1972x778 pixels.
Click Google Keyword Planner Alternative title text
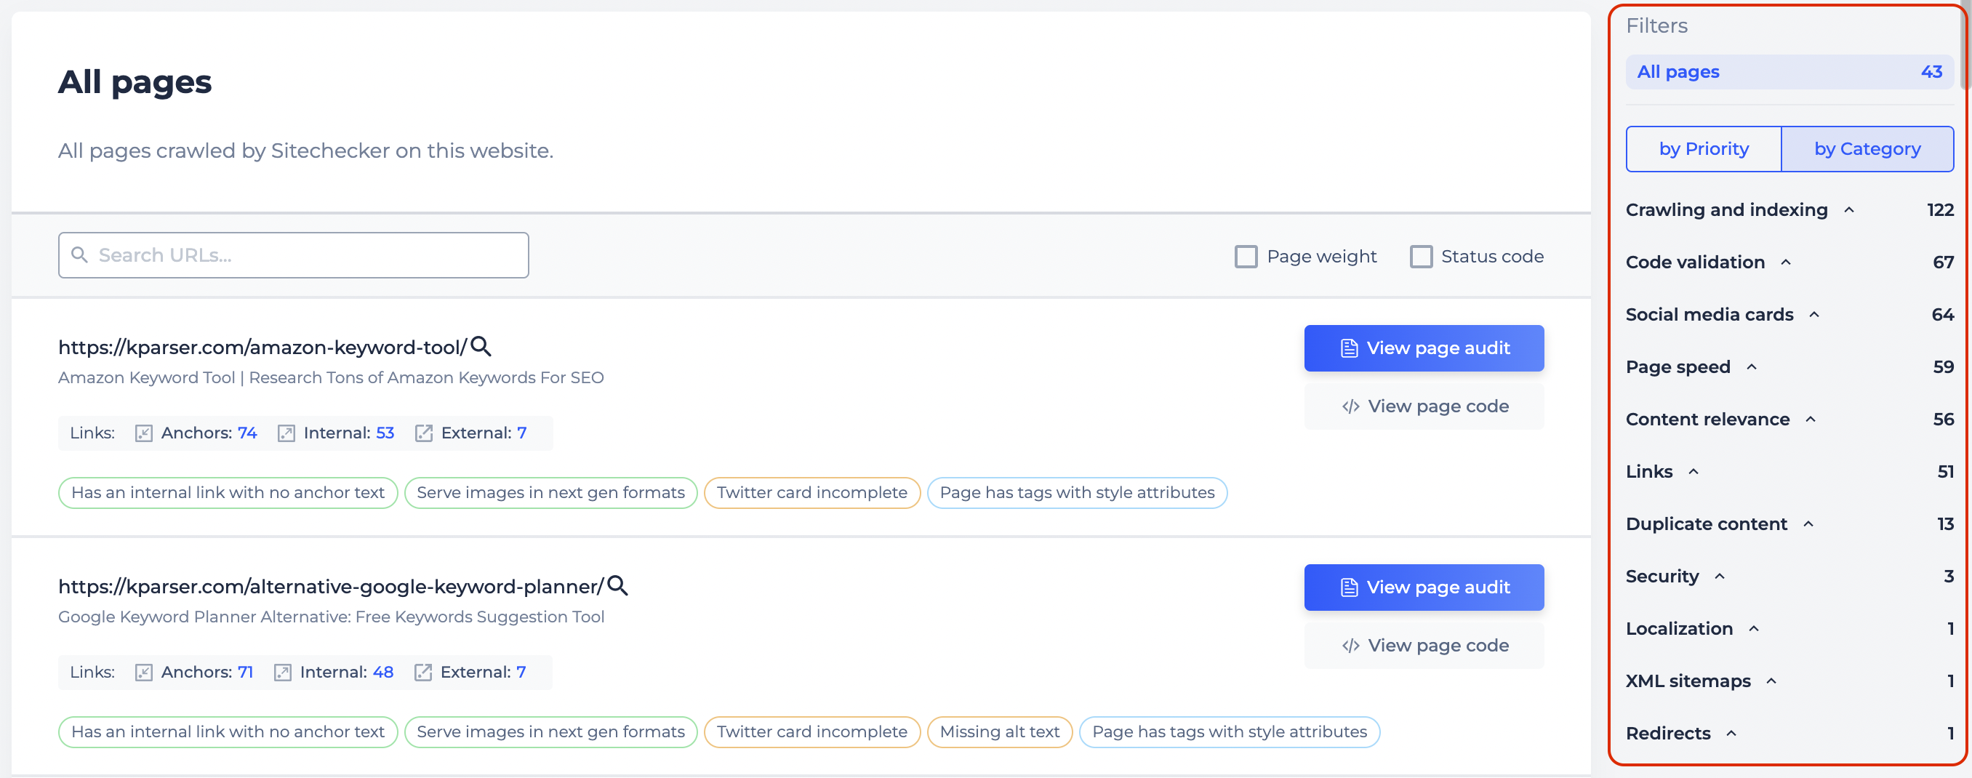pos(331,617)
